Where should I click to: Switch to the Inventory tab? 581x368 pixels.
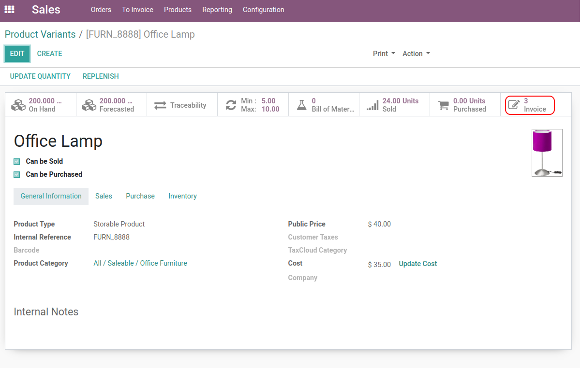[182, 196]
